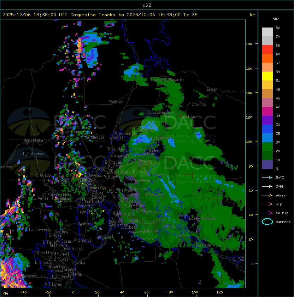Pick the slate purple swatch beside 10
The height and width of the screenshot is (297, 294).
click(267, 164)
